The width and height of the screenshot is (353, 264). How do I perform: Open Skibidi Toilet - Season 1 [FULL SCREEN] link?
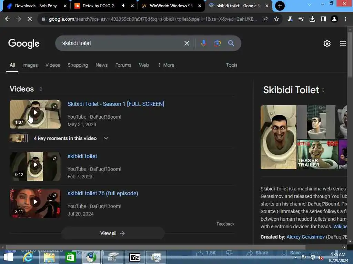point(116,104)
